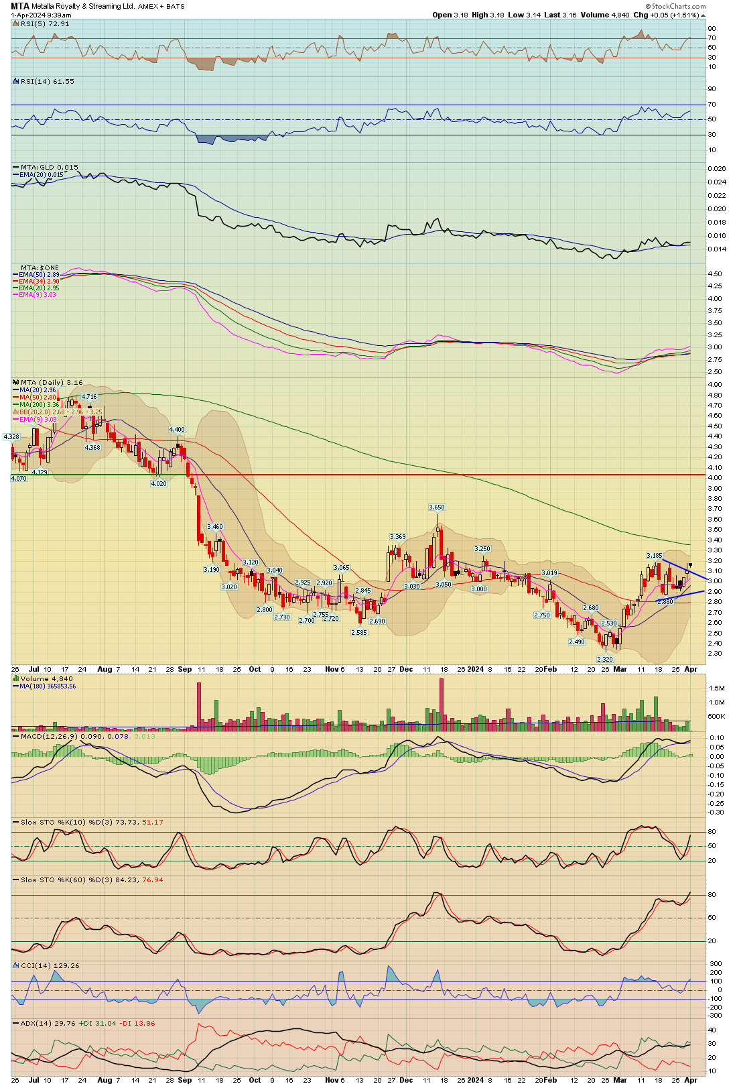This screenshot has height=1086, width=737.
Task: Click the 3.369 price annotation
Action: tap(398, 537)
